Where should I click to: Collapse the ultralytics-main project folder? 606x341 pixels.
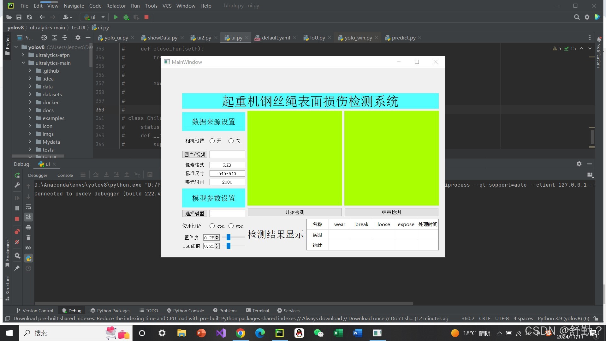(x=23, y=63)
